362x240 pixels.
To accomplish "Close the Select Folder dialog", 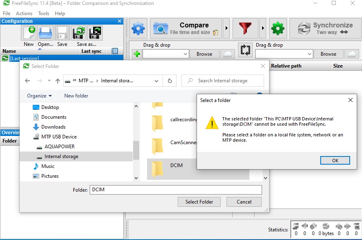I will [262, 66].
